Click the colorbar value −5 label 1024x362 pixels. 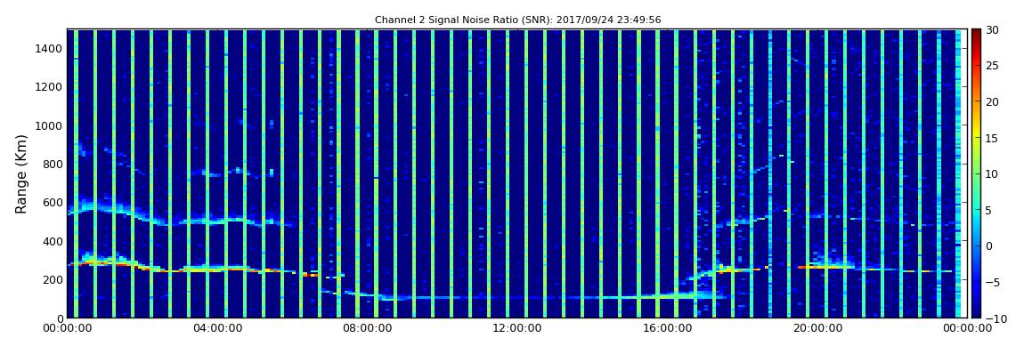993,282
